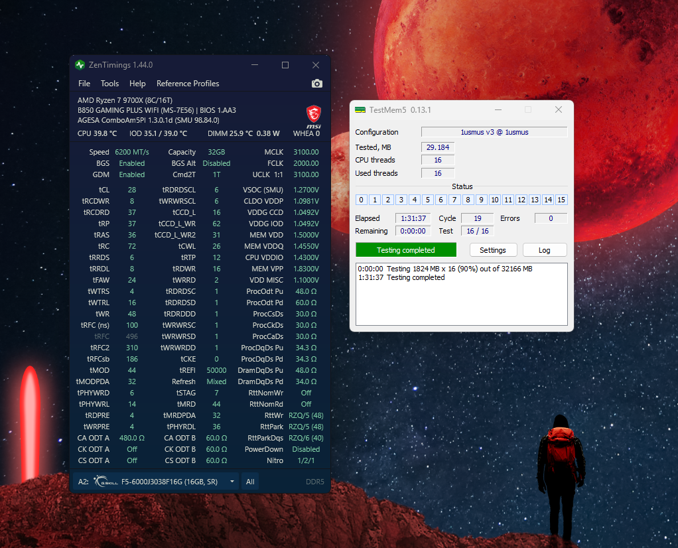This screenshot has height=548, width=678.
Task: Open the Tools menu in ZenTimings
Action: tap(110, 84)
